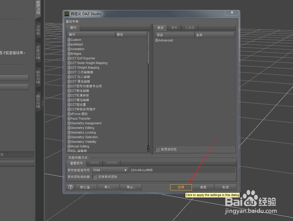Open the 绘制设置 side tab in main window
Image resolution: width=293 pixels, height=221 pixels.
(38, 52)
